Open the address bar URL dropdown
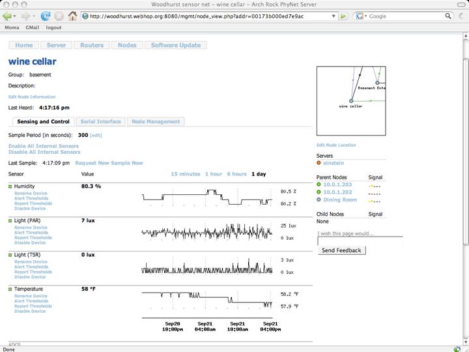Image resolution: width=469 pixels, height=352 pixels. [333, 16]
